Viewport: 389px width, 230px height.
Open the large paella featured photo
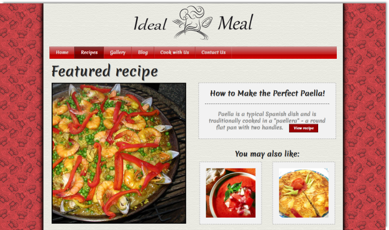click(x=119, y=153)
